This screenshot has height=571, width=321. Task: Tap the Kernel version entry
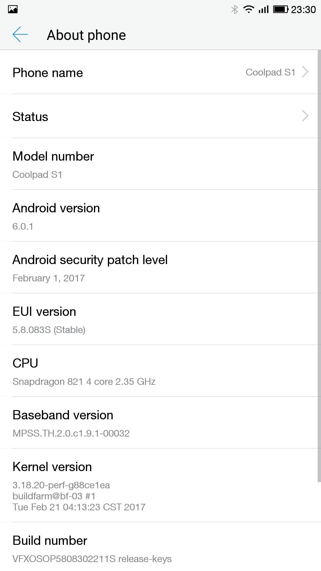click(x=160, y=485)
